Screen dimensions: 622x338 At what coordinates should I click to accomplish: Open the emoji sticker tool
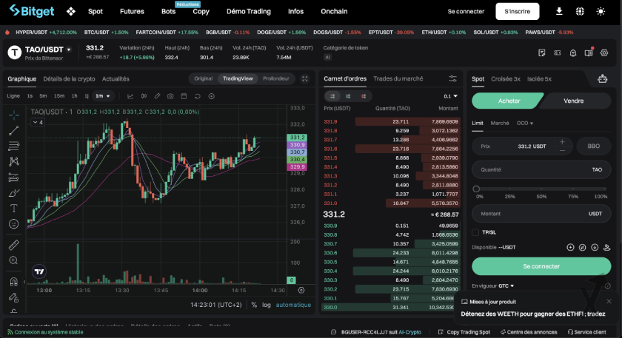point(13,224)
